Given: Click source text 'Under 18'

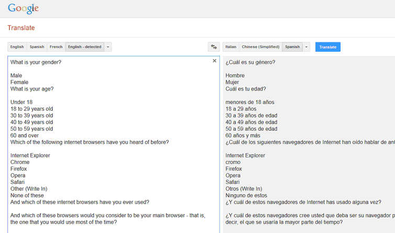Looking at the screenshot, I should [x=21, y=102].
